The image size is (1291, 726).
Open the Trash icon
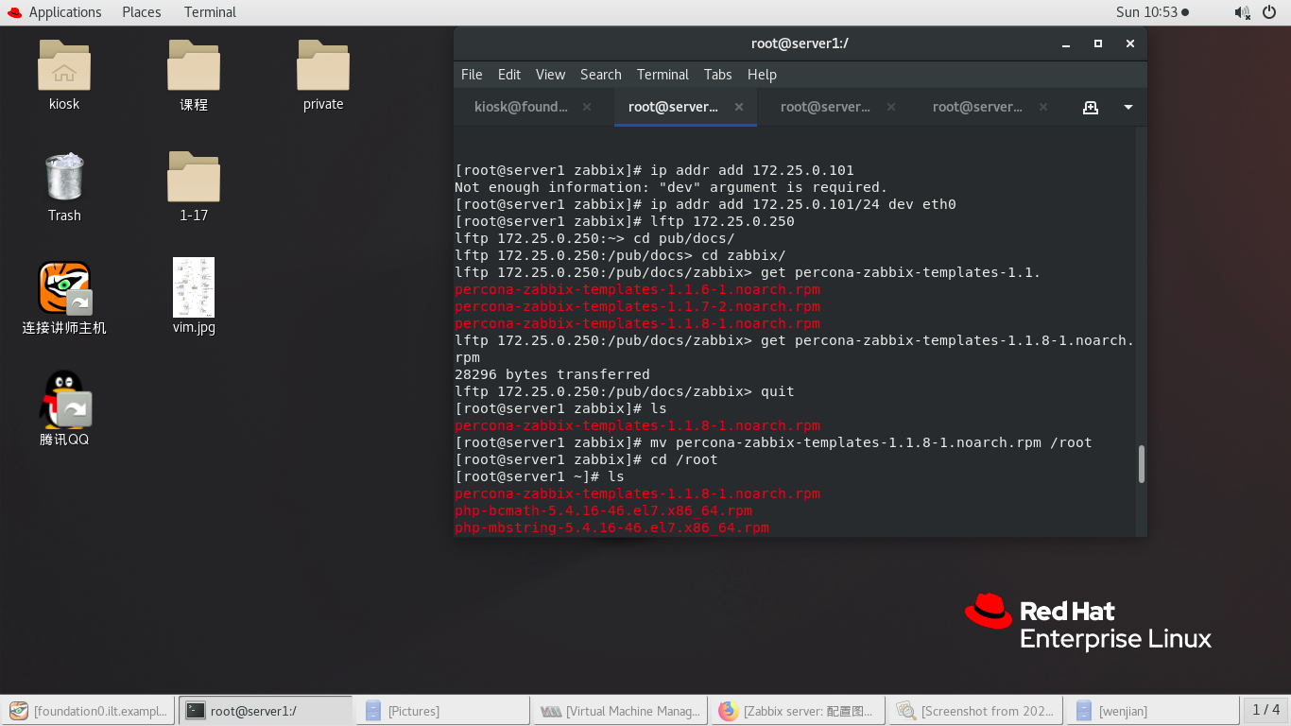point(63,180)
